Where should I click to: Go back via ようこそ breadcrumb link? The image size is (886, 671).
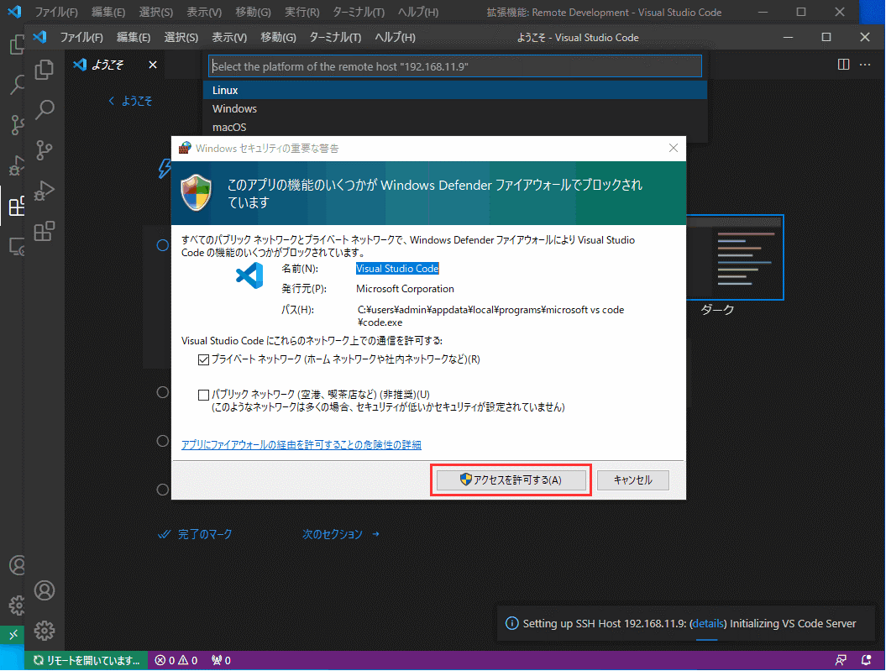pos(130,101)
